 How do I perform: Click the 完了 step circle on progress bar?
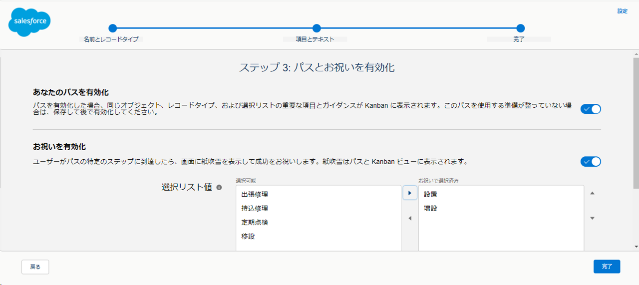click(x=520, y=28)
